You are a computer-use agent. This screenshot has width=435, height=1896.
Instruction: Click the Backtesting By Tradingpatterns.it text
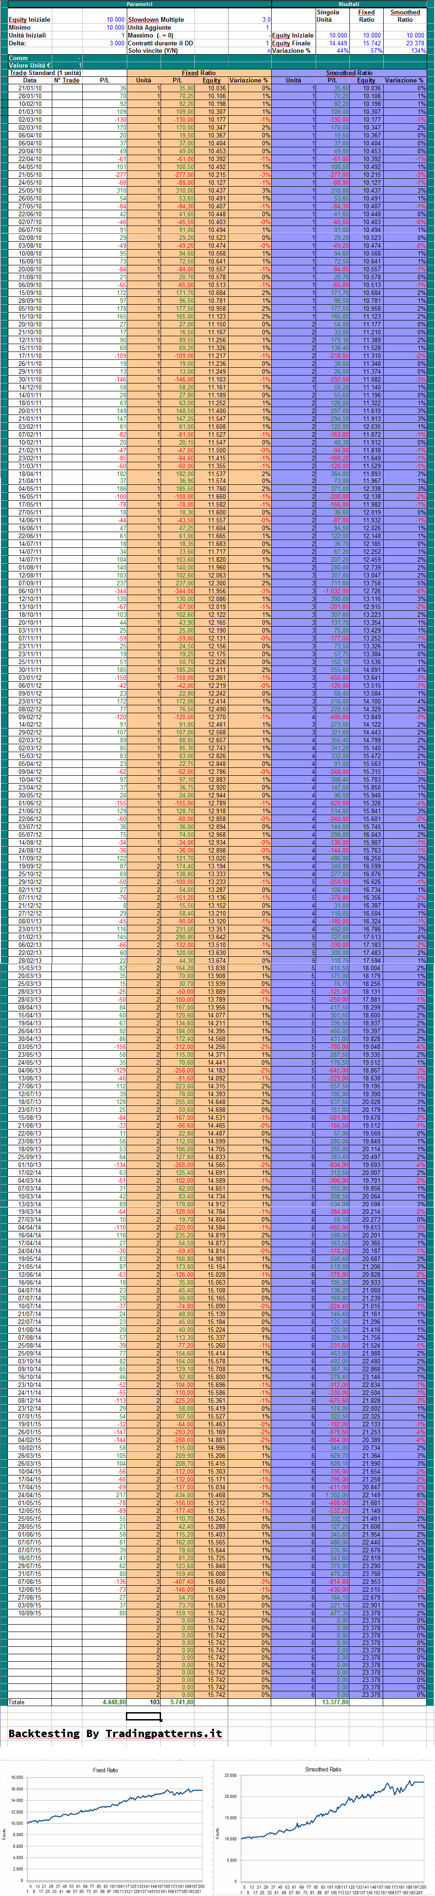[x=115, y=1733]
